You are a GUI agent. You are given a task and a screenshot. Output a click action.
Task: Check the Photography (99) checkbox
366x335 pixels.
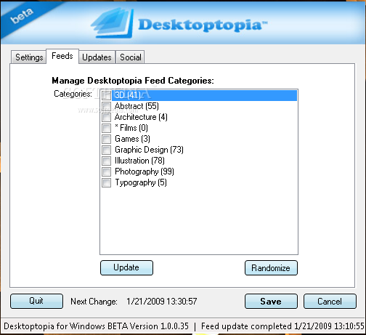106,171
